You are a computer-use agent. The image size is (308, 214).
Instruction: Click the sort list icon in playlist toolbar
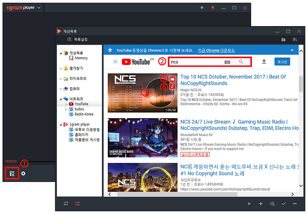click(x=295, y=39)
